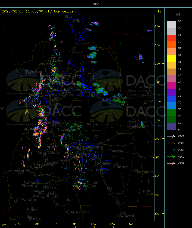
Task: Click the Canalejas map label
Action: coord(142,172)
